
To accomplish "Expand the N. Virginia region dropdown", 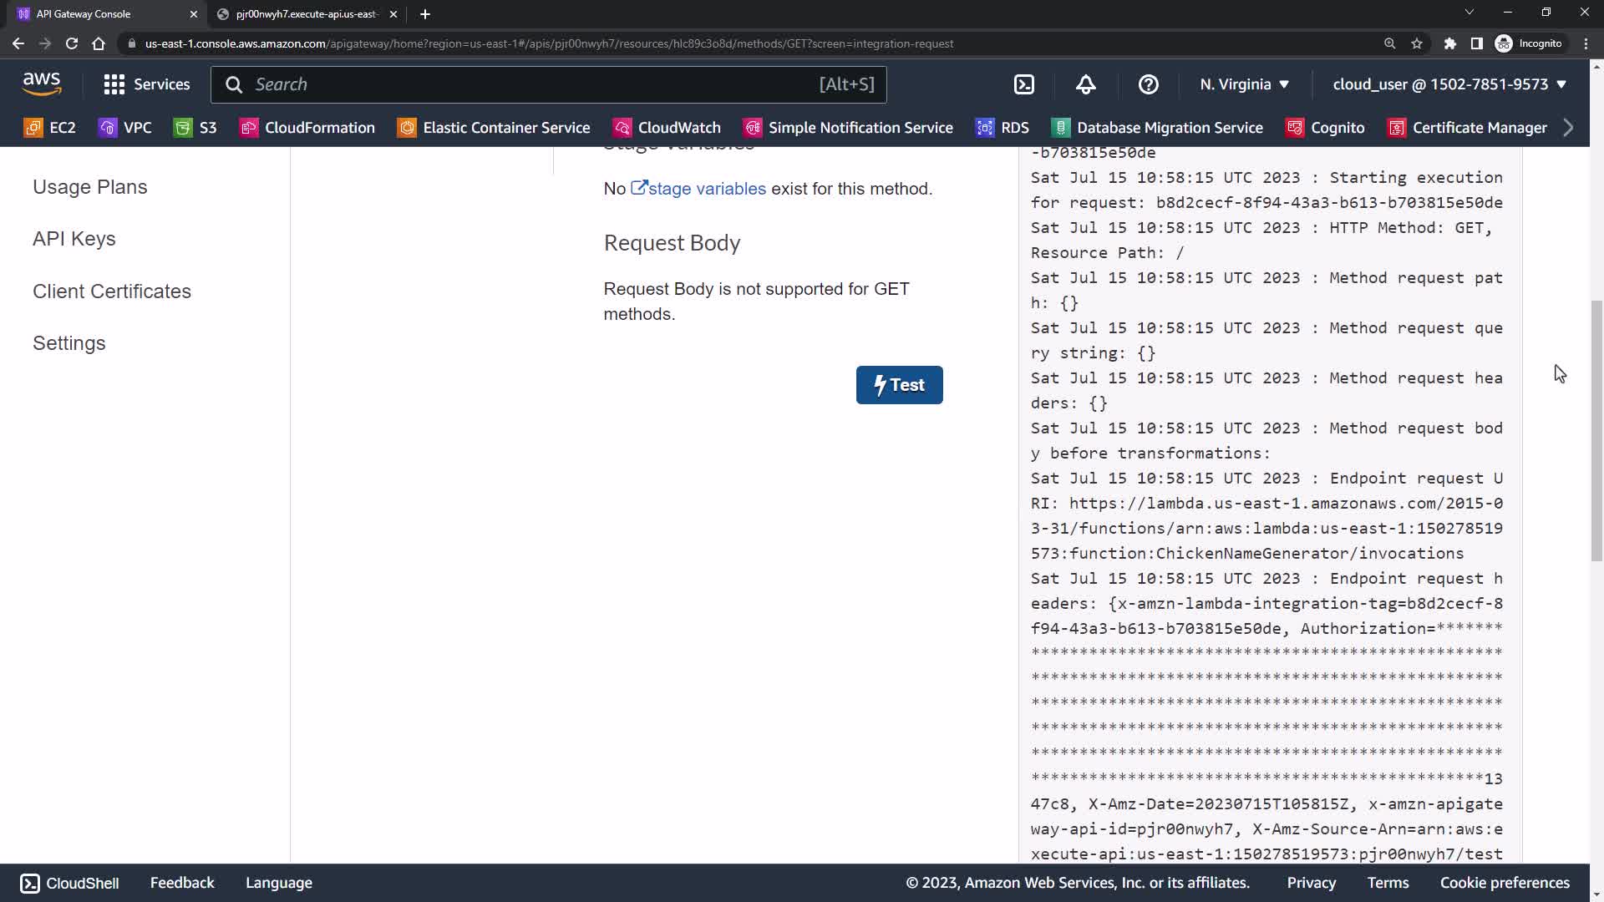I will pos(1245,84).
